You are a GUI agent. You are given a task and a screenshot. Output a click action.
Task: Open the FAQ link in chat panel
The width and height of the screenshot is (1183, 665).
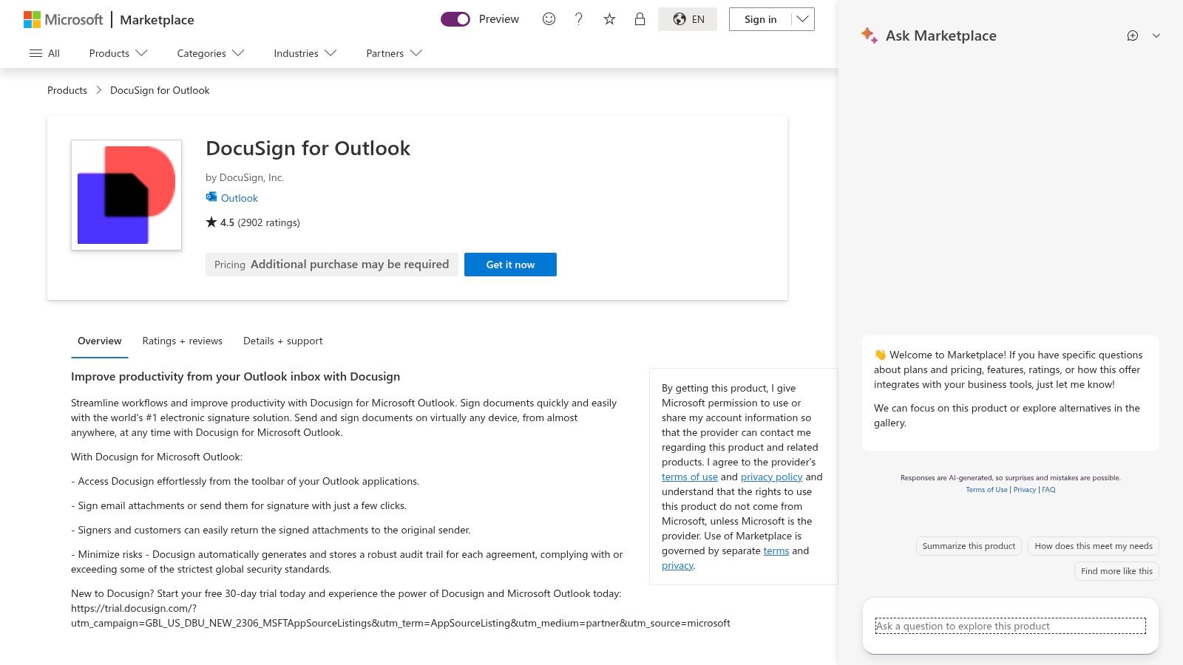pos(1048,489)
